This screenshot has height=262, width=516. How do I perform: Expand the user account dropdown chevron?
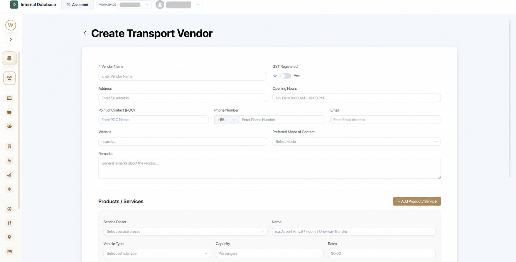pyautogui.click(x=198, y=5)
